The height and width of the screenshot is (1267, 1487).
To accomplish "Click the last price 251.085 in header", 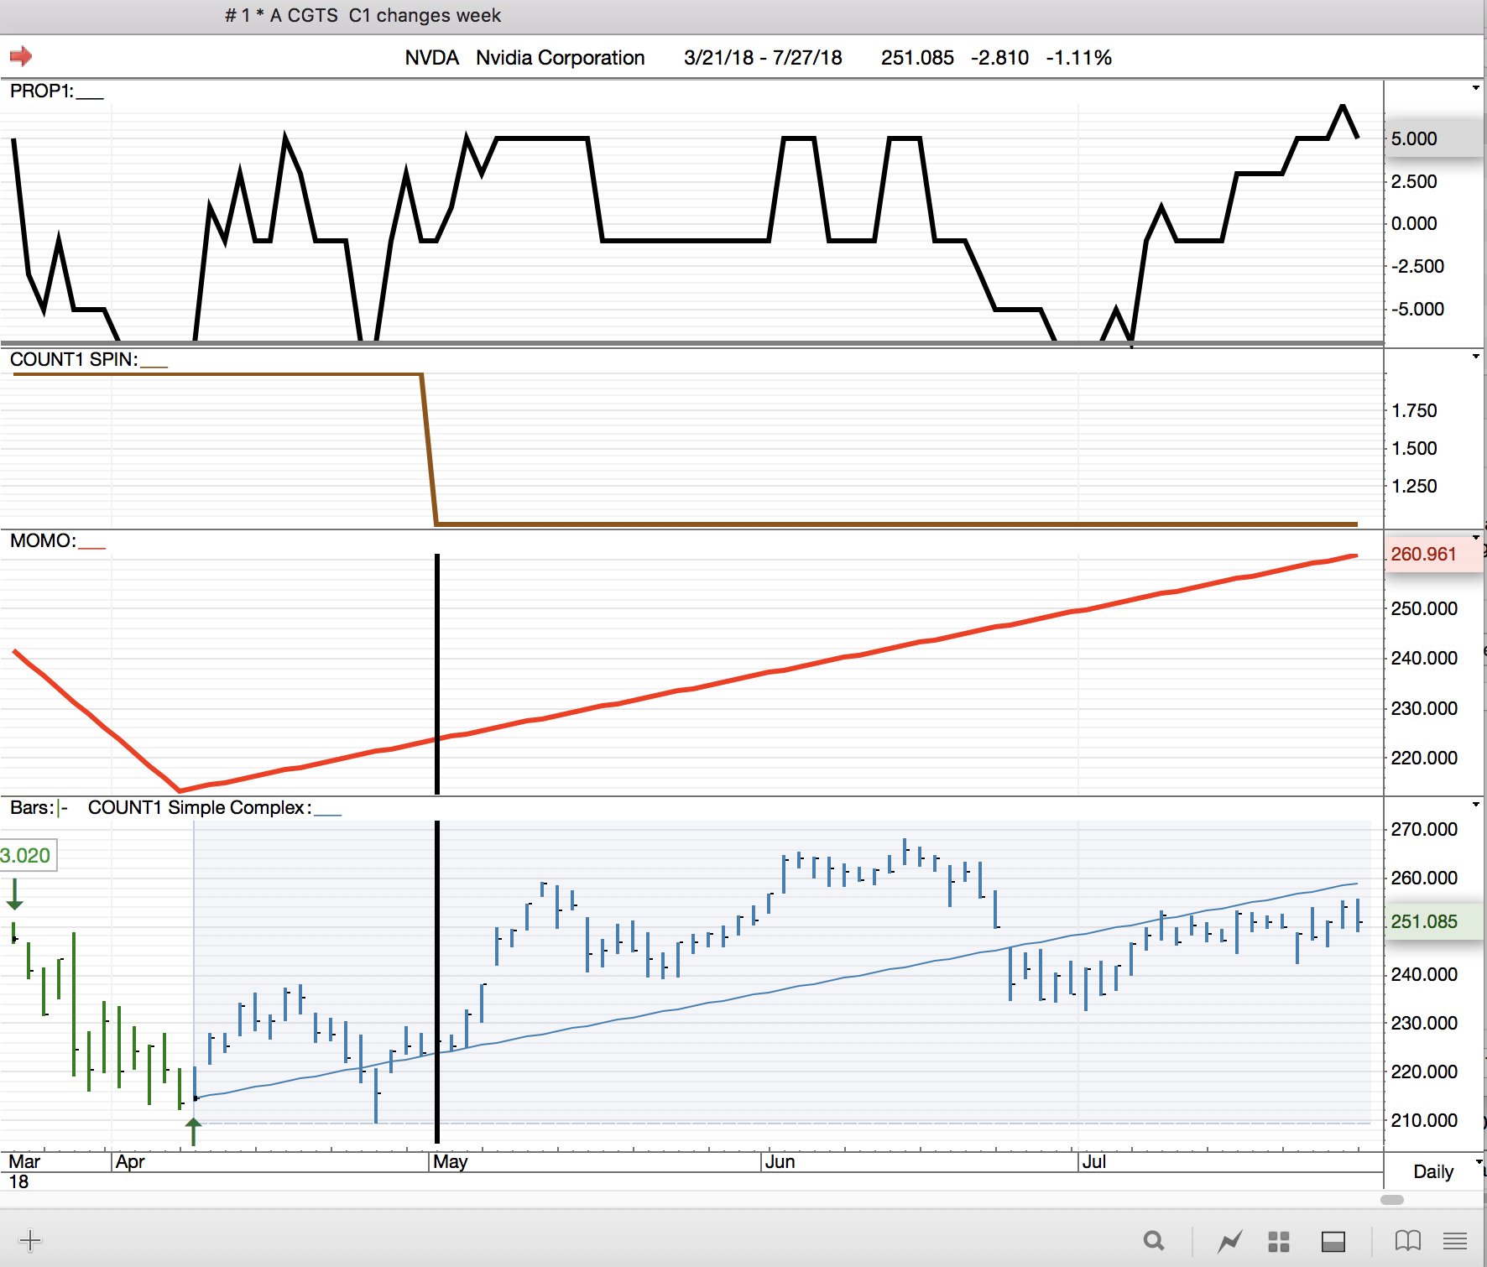I will point(917,57).
